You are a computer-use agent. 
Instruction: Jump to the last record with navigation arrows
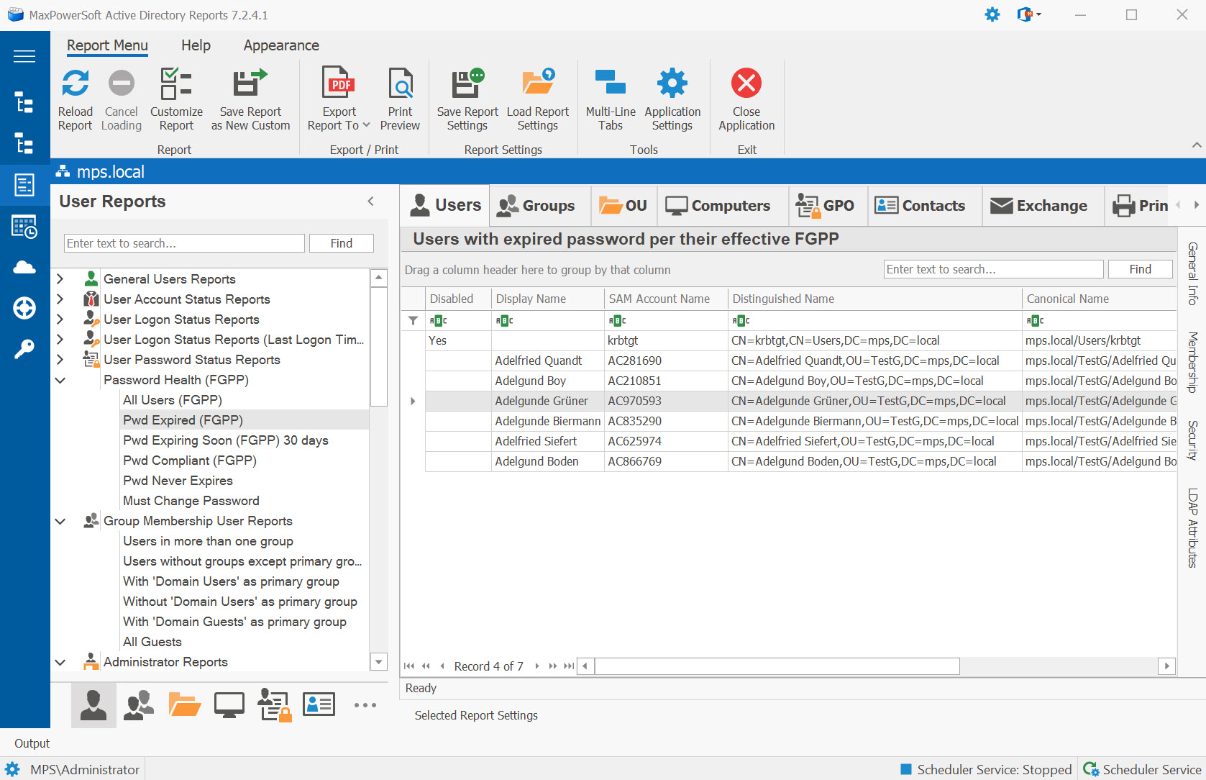click(x=569, y=666)
